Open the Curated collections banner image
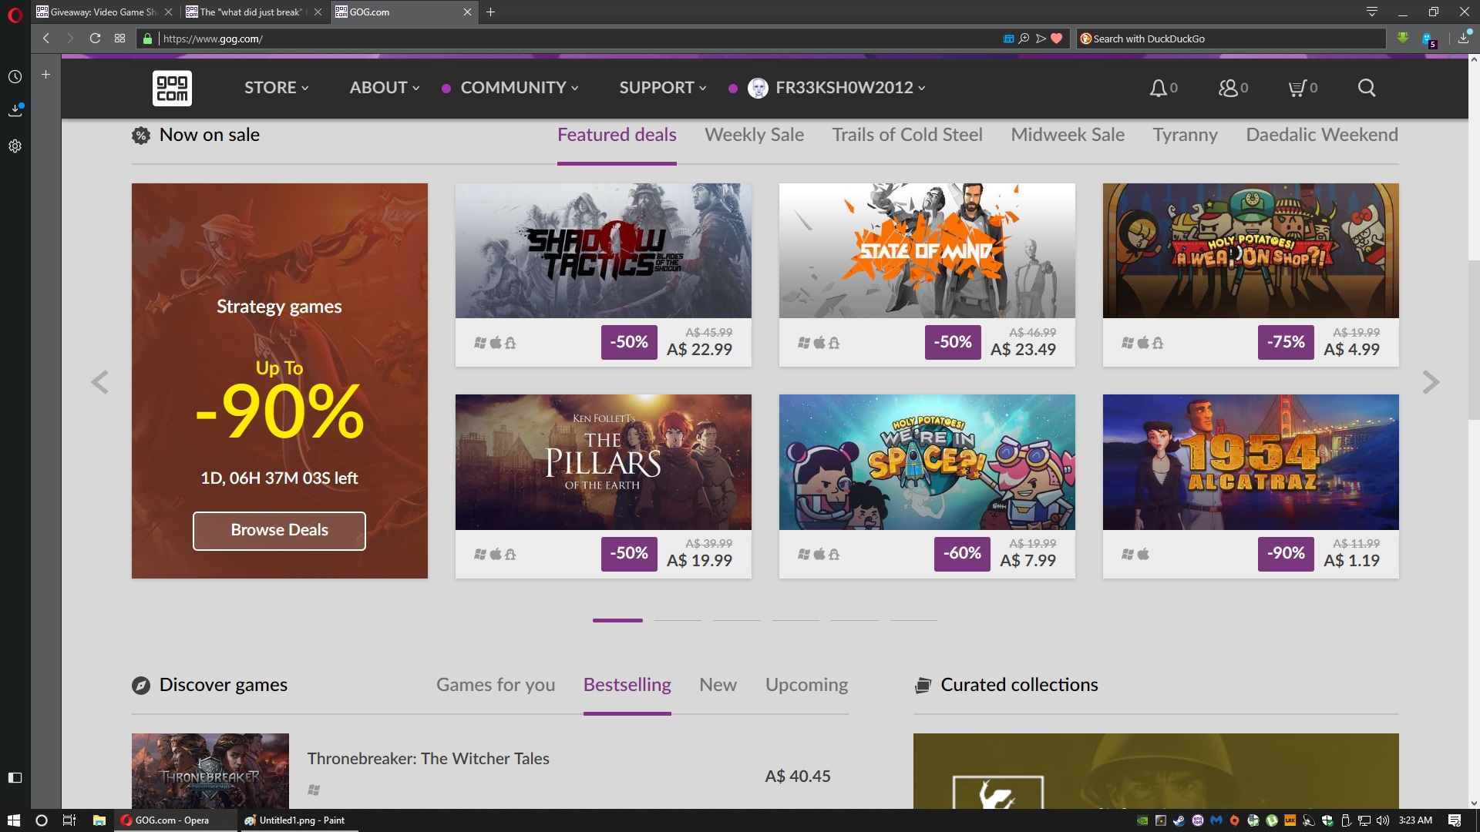 pyautogui.click(x=1155, y=771)
